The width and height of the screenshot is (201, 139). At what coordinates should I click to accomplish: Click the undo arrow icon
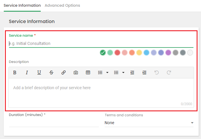[156, 73]
